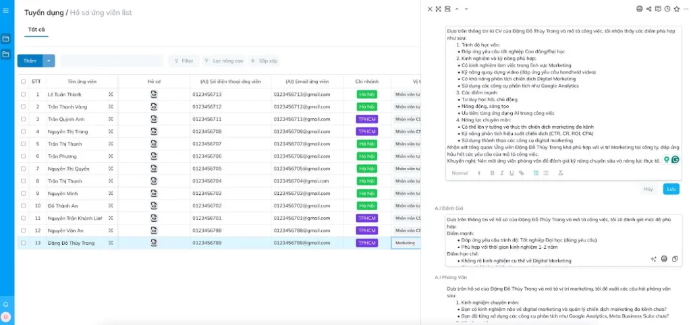
Task: Click the search input field beside Thêm
Action: 111,61
